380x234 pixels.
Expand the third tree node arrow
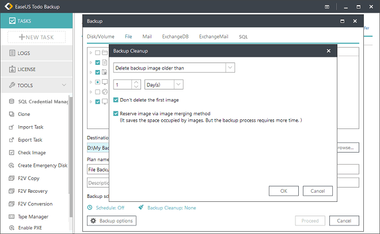point(91,72)
